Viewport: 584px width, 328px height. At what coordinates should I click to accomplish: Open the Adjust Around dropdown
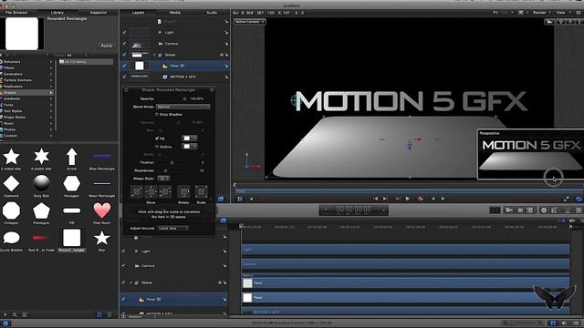[172, 228]
